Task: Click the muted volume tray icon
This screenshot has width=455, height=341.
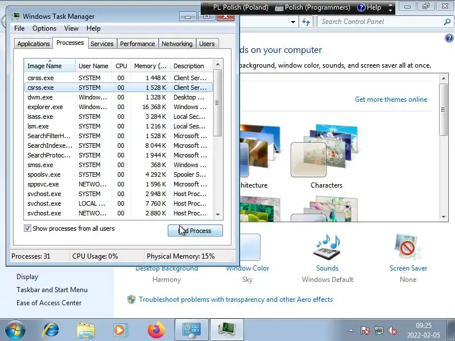Action: (x=392, y=330)
